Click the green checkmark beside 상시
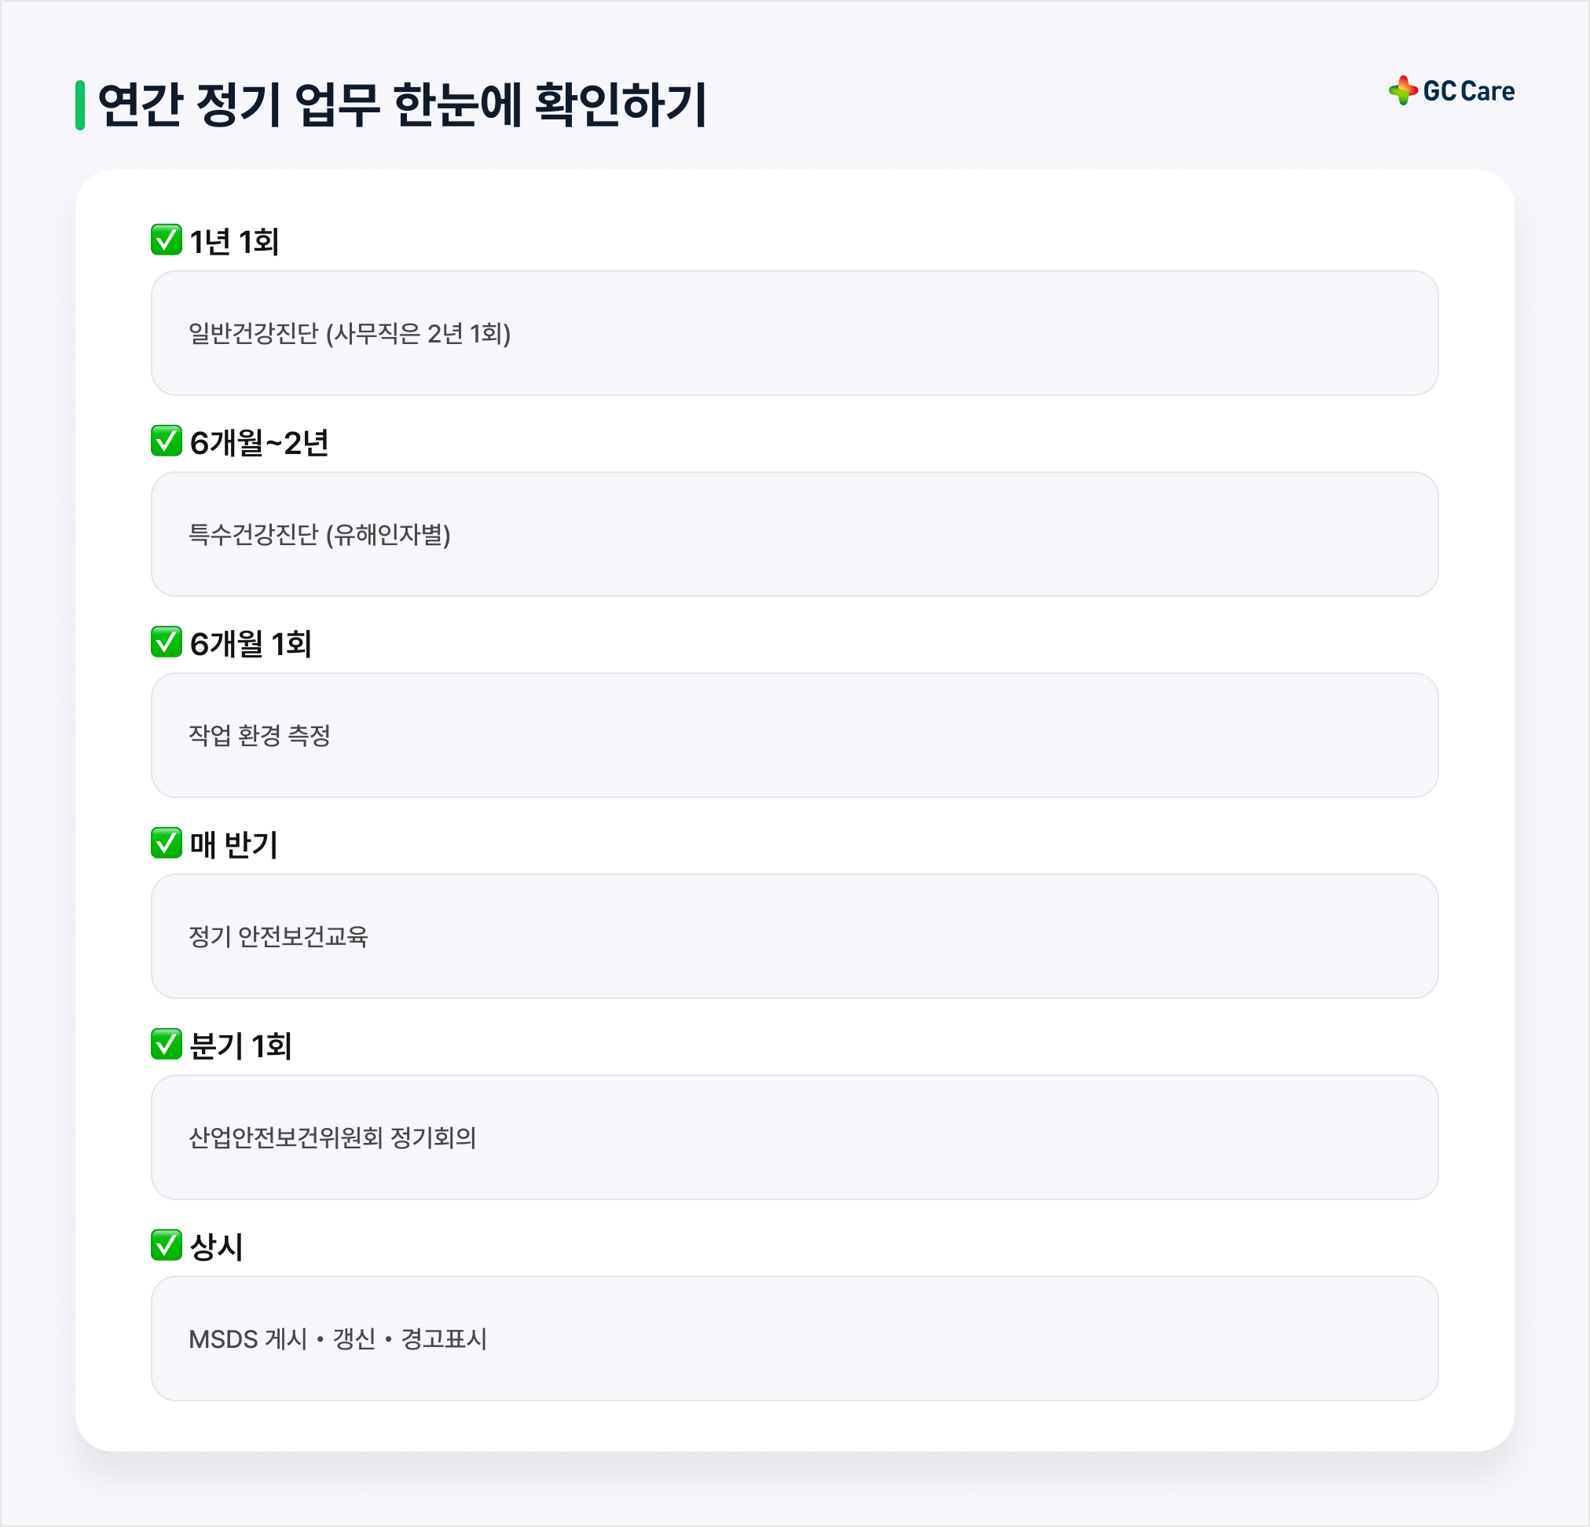 pyautogui.click(x=167, y=1246)
